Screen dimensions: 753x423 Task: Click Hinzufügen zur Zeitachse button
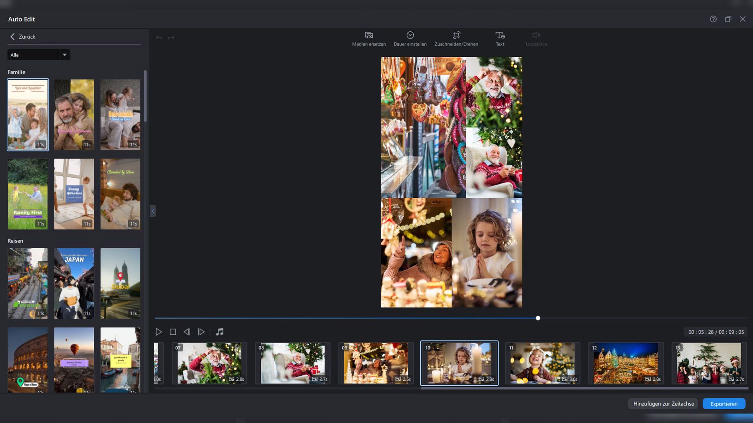coord(663,404)
